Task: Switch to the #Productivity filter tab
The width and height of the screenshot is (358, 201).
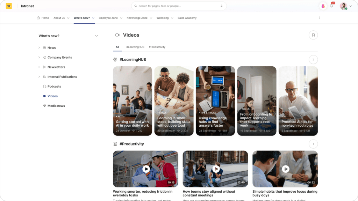Action: coord(157,47)
